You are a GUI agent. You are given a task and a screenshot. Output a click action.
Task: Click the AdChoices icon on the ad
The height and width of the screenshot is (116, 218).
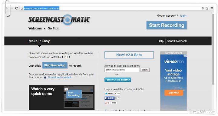185,56
